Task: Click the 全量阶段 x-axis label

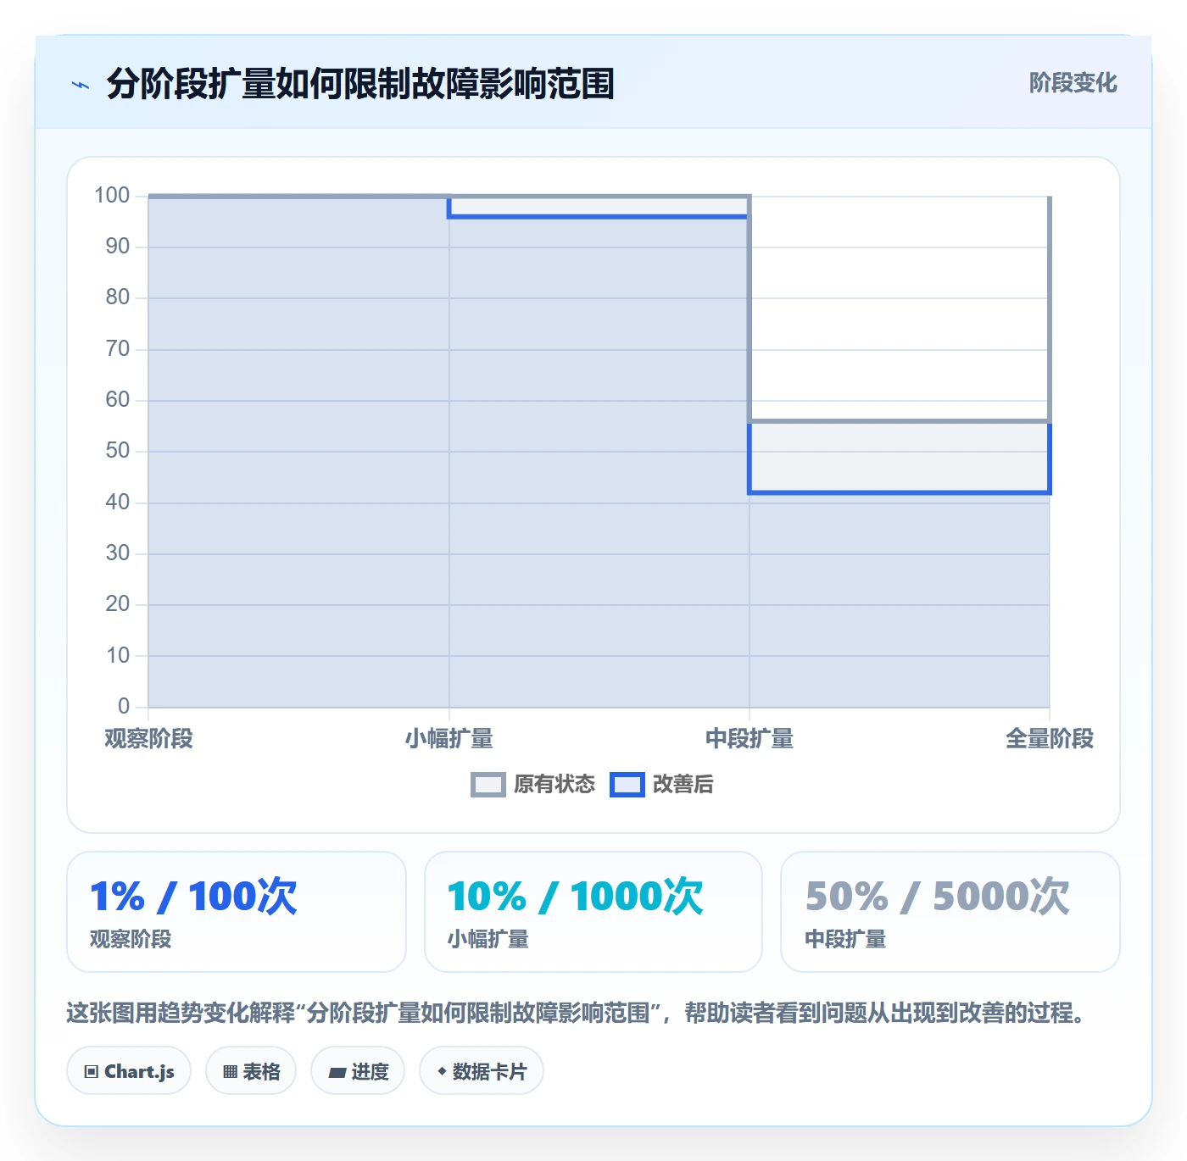Action: click(1050, 739)
